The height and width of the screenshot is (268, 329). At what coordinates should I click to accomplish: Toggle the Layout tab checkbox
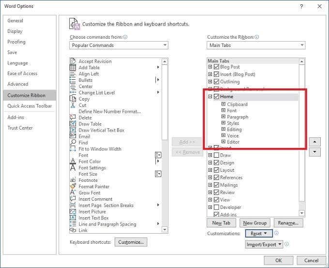pos(216,170)
